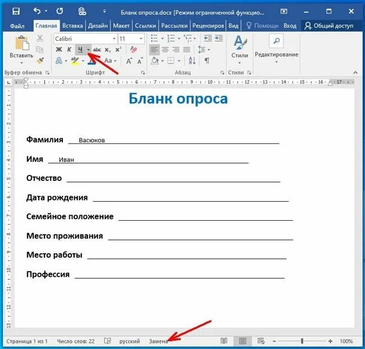Viewport: 365px width, 349px height.
Task: Apply text effects with the outlined A icon
Action: coord(59,61)
